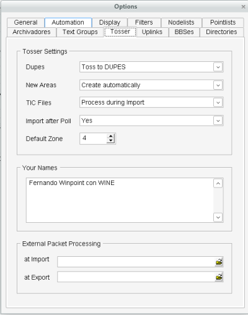Viewport: 248px width, 315px height.
Task: Expand the New Areas combo box
Action: point(218,85)
